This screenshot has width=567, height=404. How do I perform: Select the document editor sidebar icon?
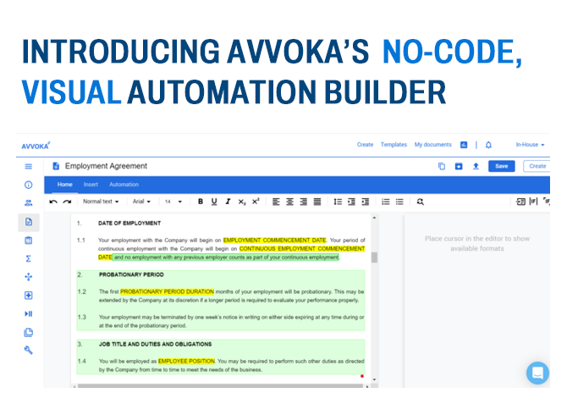(29, 222)
